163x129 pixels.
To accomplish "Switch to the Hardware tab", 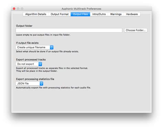I will pos(132,14).
